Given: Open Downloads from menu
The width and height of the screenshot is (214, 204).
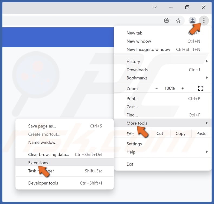Looking at the screenshot, I should click(x=163, y=70).
